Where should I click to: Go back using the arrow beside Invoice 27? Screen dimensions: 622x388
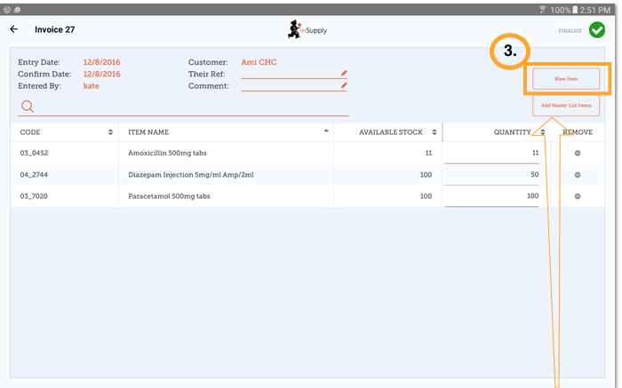(x=13, y=28)
